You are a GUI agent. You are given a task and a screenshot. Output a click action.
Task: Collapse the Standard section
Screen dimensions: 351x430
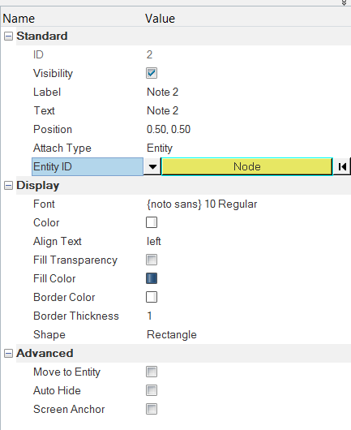coord(8,36)
